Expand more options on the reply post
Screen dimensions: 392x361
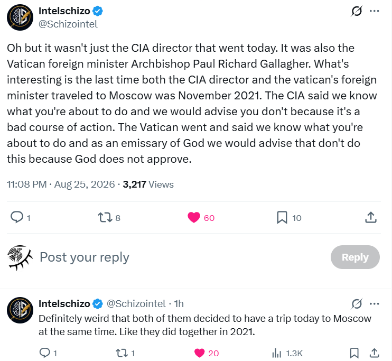point(374,304)
